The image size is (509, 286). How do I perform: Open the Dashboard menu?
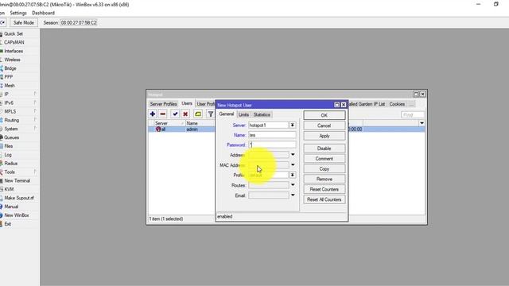coord(43,13)
